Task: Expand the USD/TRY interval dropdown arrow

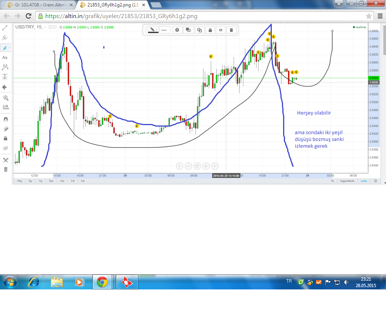Action: [45, 27]
